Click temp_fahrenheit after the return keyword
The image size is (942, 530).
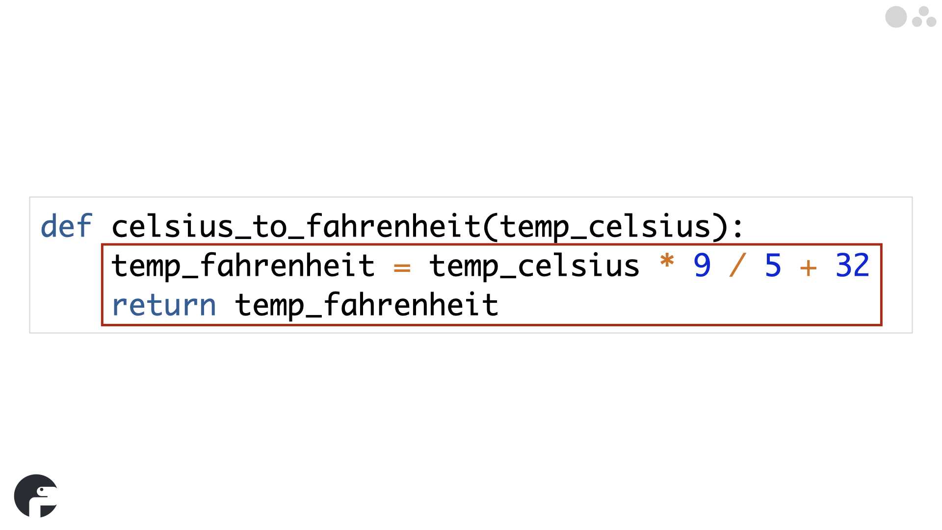coord(366,305)
